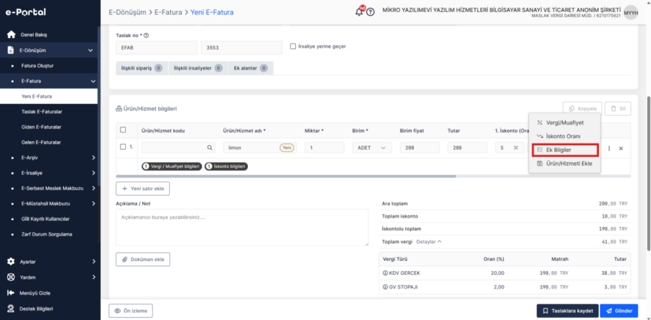This screenshot has height=320, width=651.
Task: Click the Miktar field for limon
Action: pos(324,148)
